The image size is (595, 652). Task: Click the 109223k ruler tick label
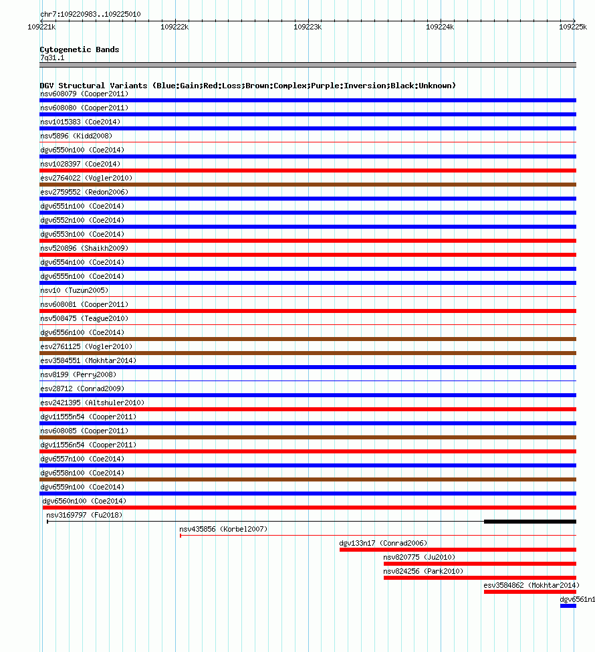pyautogui.click(x=308, y=27)
